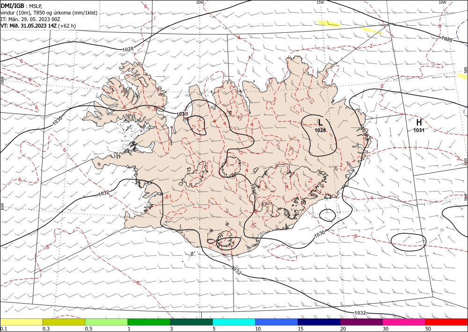Screen dimensions: 468x332
Task: Click the 1032 isobar label west of Reykjanes
Action: click(x=103, y=193)
